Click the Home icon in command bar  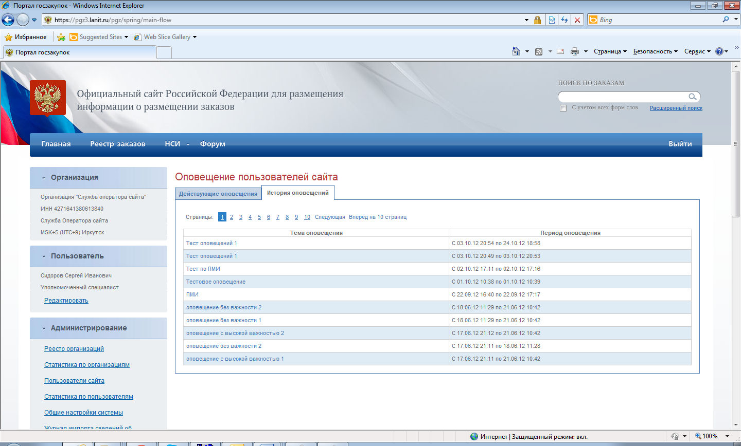516,51
